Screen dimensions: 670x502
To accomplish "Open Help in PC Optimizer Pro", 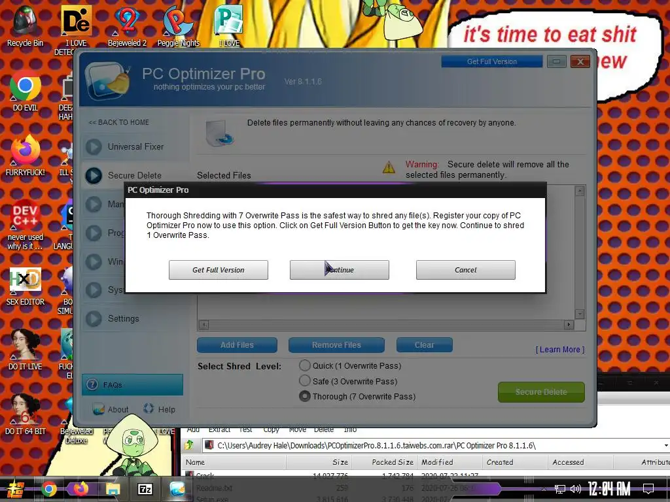I will click(x=160, y=409).
